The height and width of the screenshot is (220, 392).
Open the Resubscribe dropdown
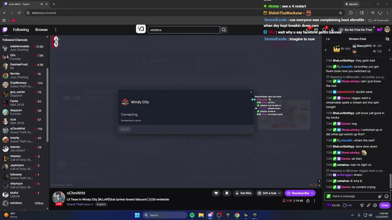pyautogui.click(x=300, y=193)
